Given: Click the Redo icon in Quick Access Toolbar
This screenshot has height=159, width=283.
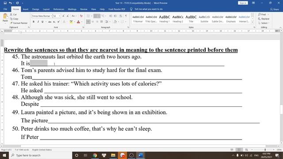Looking at the screenshot, I should coord(17,3).
